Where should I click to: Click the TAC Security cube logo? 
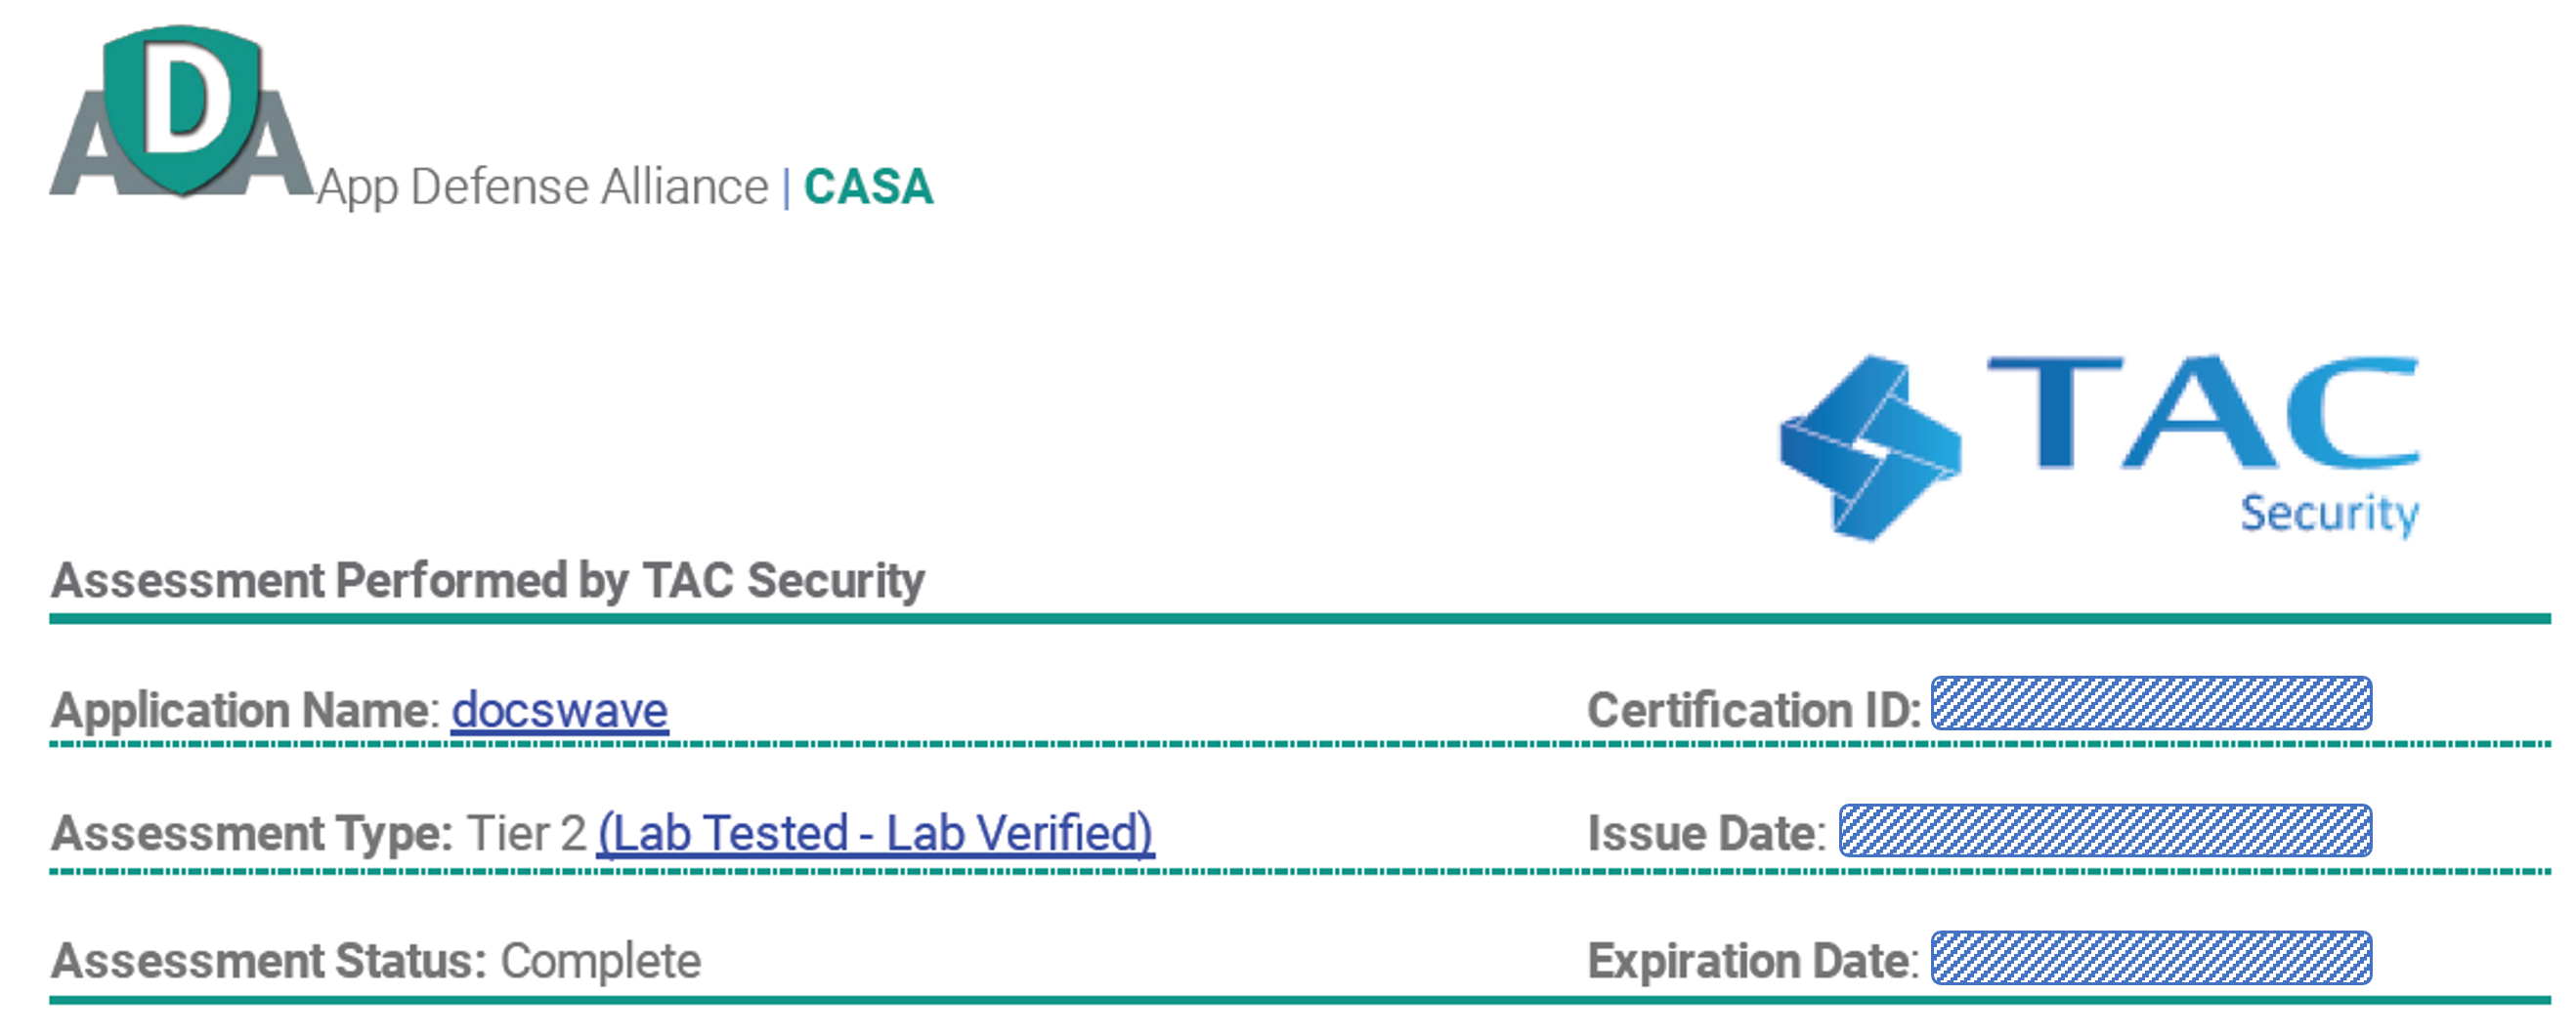(x=1871, y=447)
